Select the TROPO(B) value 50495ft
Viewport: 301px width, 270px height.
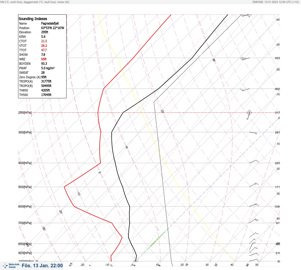click(x=46, y=86)
